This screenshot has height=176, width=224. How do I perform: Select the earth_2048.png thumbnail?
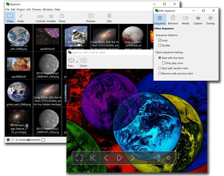coord(19,38)
